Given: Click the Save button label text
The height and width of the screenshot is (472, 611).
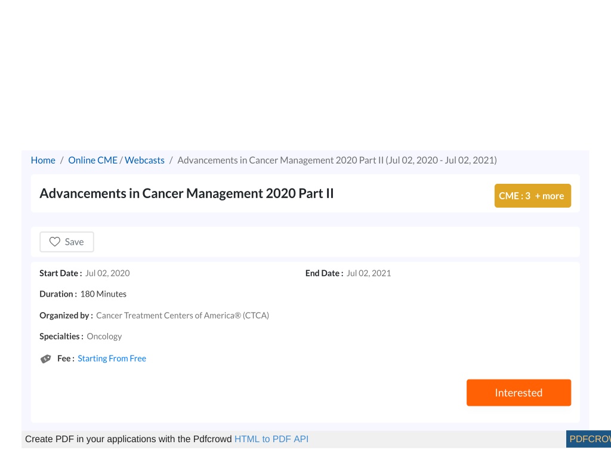Looking at the screenshot, I should 74,242.
